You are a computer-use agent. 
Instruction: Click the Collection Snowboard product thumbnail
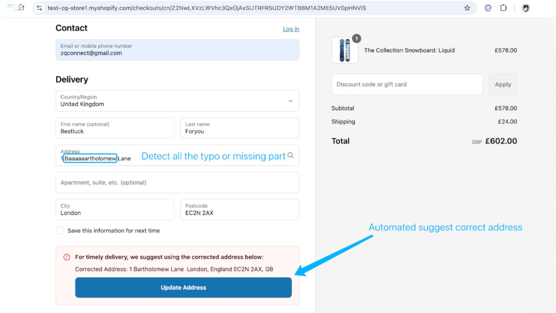coord(345,50)
